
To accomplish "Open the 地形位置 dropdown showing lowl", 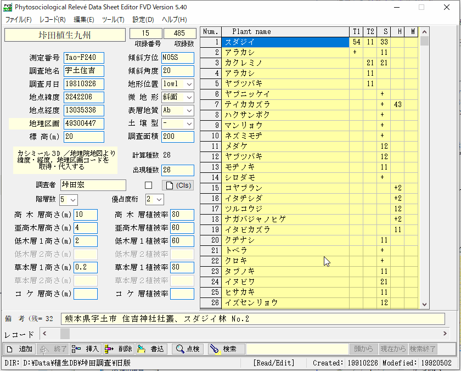I will pos(189,84).
